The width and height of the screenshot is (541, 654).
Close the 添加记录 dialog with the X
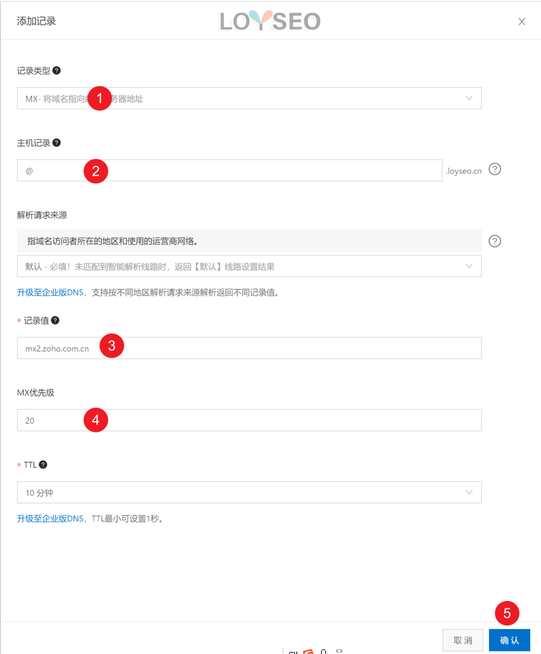[x=521, y=21]
